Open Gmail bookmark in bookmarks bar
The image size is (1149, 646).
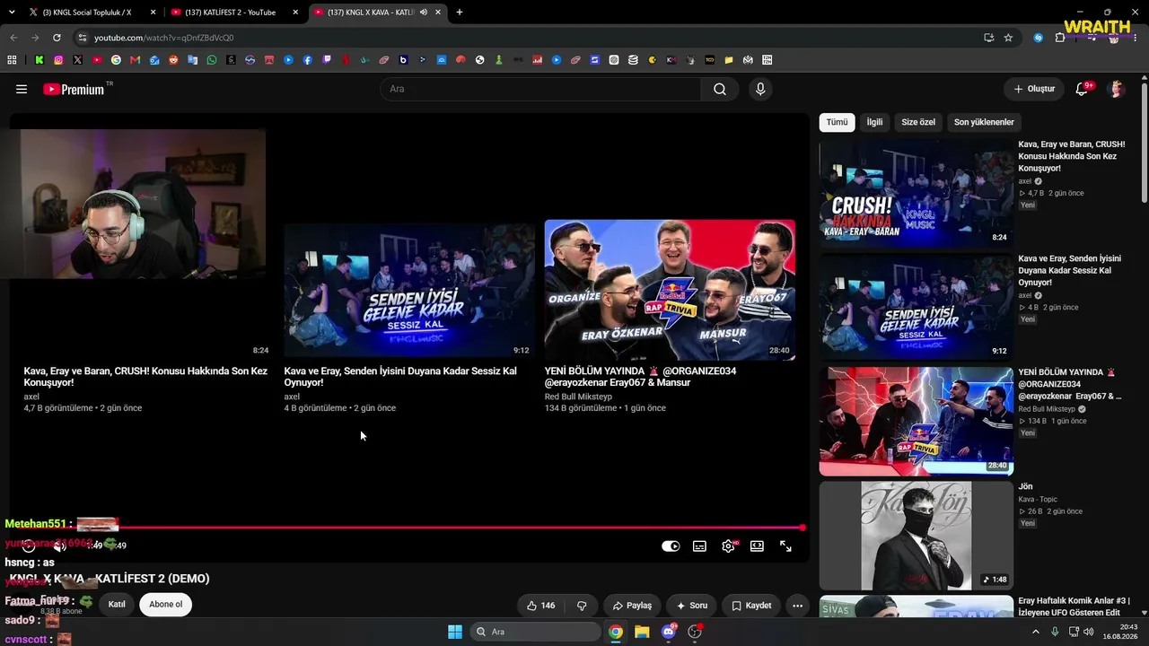click(x=135, y=60)
